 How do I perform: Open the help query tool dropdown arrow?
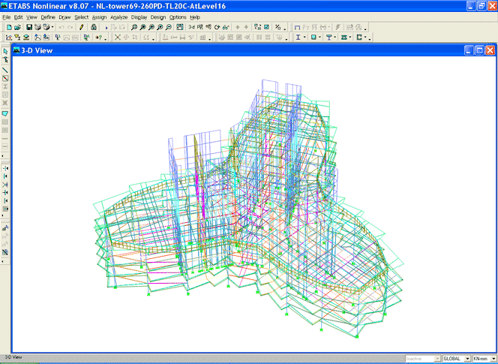(x=105, y=39)
